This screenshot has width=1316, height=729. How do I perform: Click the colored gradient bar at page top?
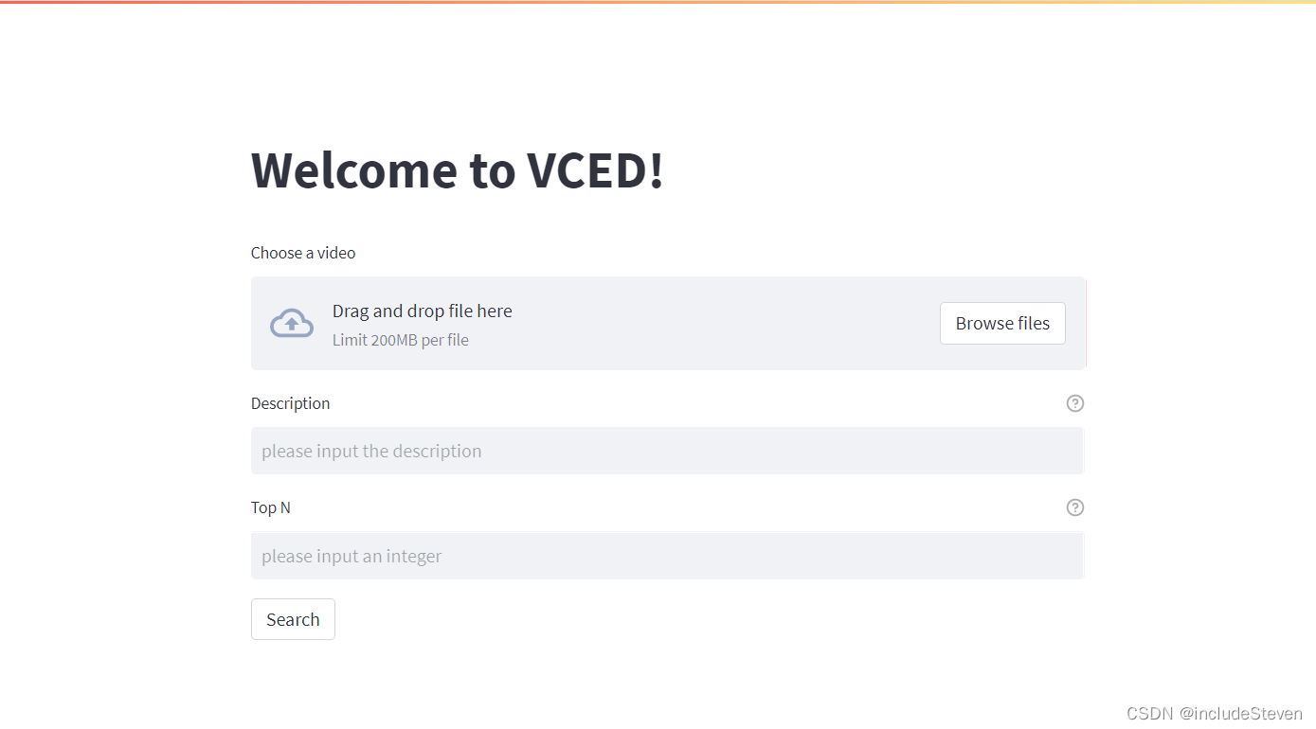658,2
